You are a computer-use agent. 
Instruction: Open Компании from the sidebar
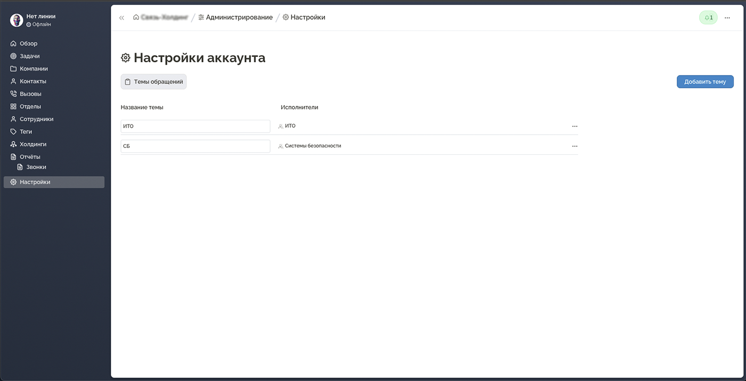33,69
